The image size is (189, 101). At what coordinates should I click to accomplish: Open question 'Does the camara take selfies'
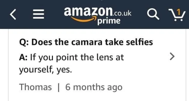[86, 42]
